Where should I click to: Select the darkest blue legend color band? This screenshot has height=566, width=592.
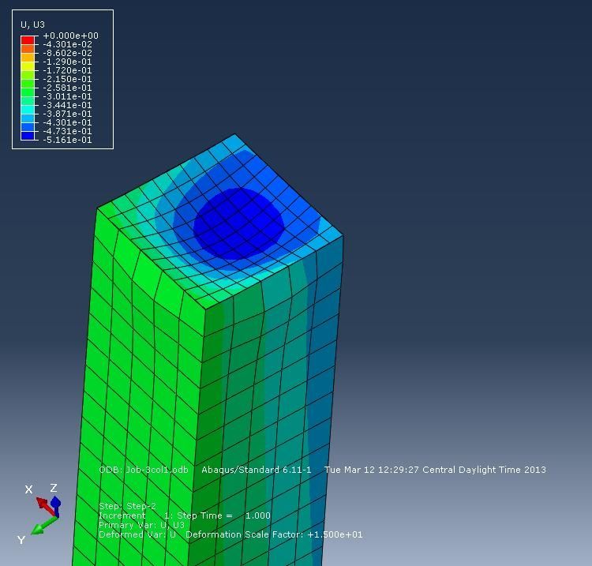tap(27, 136)
